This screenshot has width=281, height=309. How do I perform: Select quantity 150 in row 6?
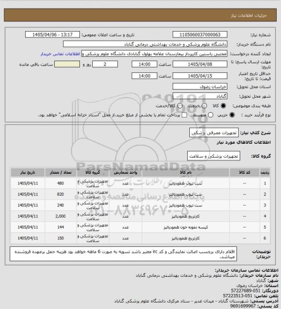pos(61,238)
